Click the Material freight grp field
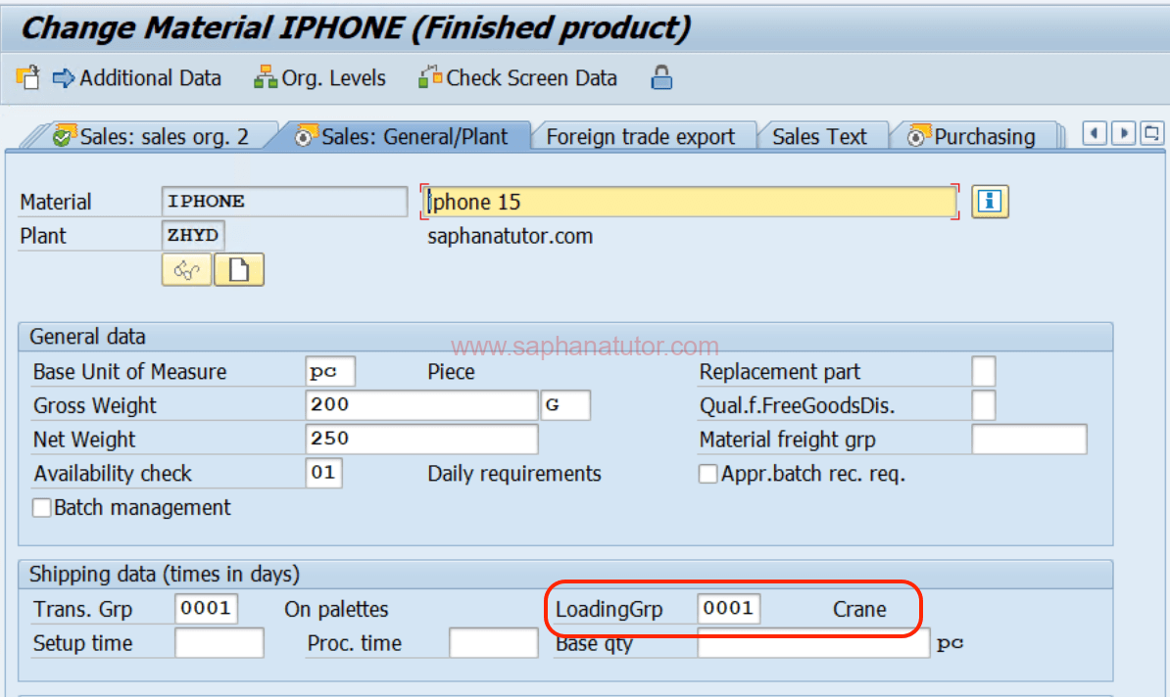 click(1029, 440)
